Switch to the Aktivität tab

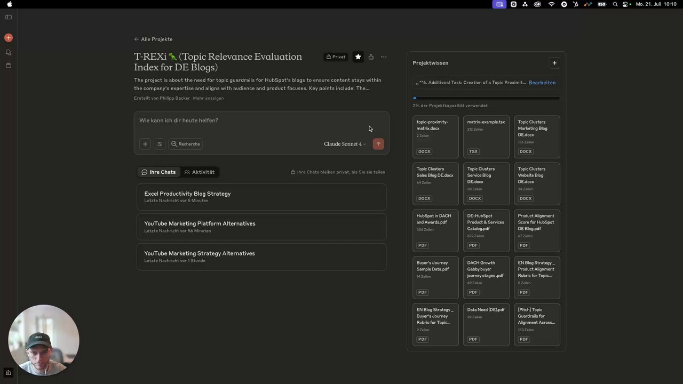[199, 172]
